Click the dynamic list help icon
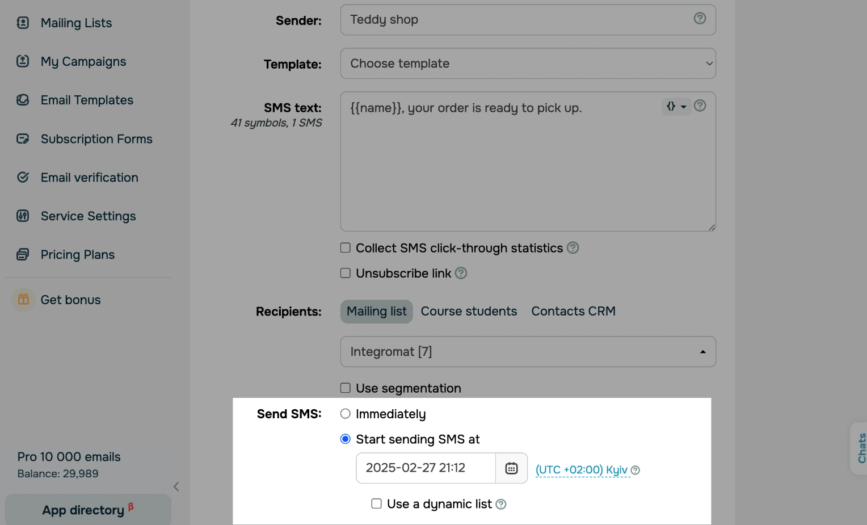The image size is (867, 525). 501,504
